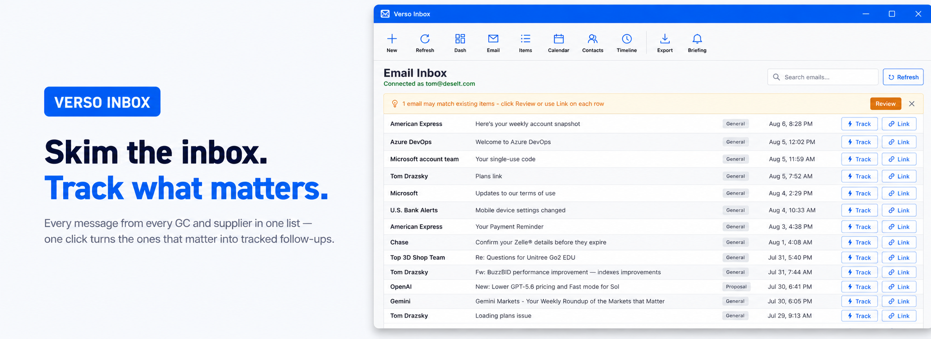Link the Loading plans issue email
The image size is (931, 339).
coord(899,316)
